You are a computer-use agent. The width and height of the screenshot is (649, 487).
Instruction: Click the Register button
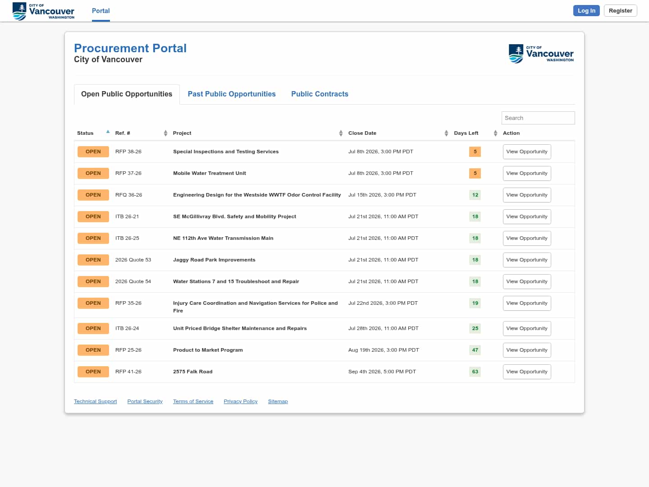(620, 10)
